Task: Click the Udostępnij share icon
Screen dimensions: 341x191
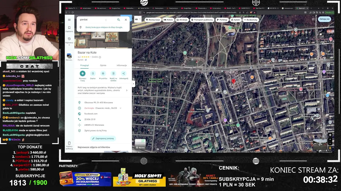Action: click(x=124, y=73)
